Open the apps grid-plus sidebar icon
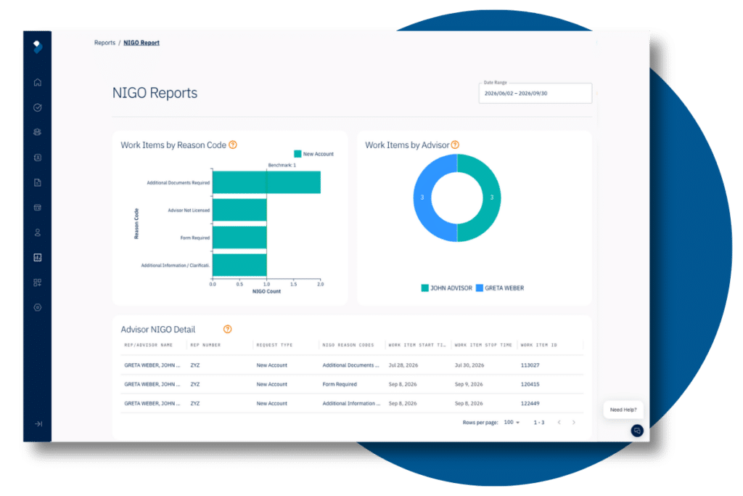Image resolution: width=743 pixels, height=496 pixels. click(38, 282)
